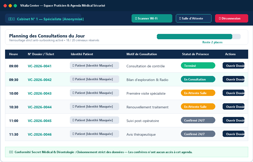Click Bilan d'exploration & Radio motif
This screenshot has height=162, width=253.
[147, 80]
